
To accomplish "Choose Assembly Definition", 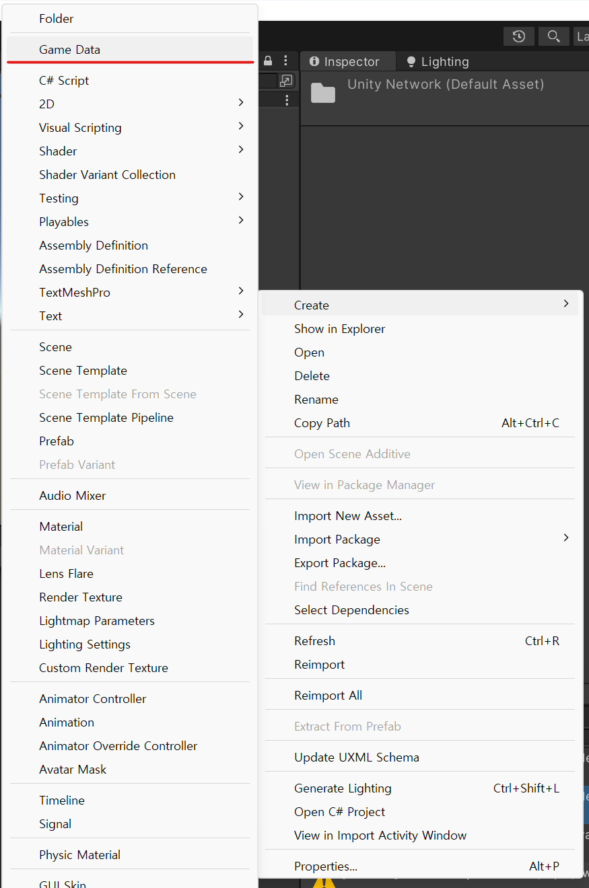I will 130,246.
